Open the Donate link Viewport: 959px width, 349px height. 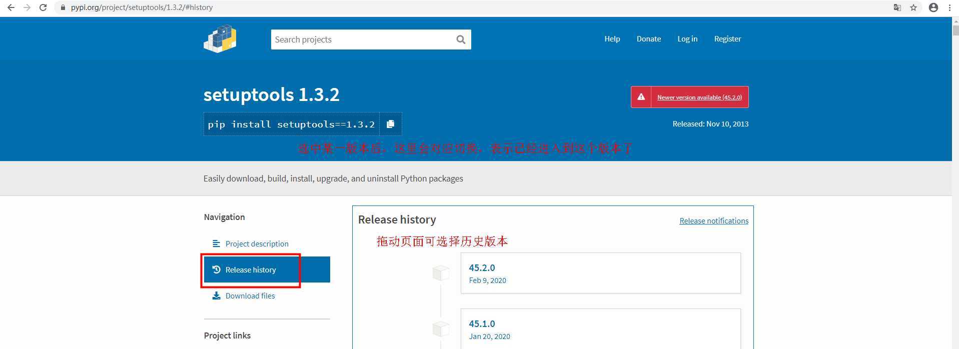(649, 39)
